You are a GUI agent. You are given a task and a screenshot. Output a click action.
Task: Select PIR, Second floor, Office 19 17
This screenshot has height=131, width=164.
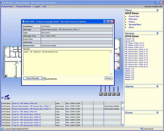(136, 64)
